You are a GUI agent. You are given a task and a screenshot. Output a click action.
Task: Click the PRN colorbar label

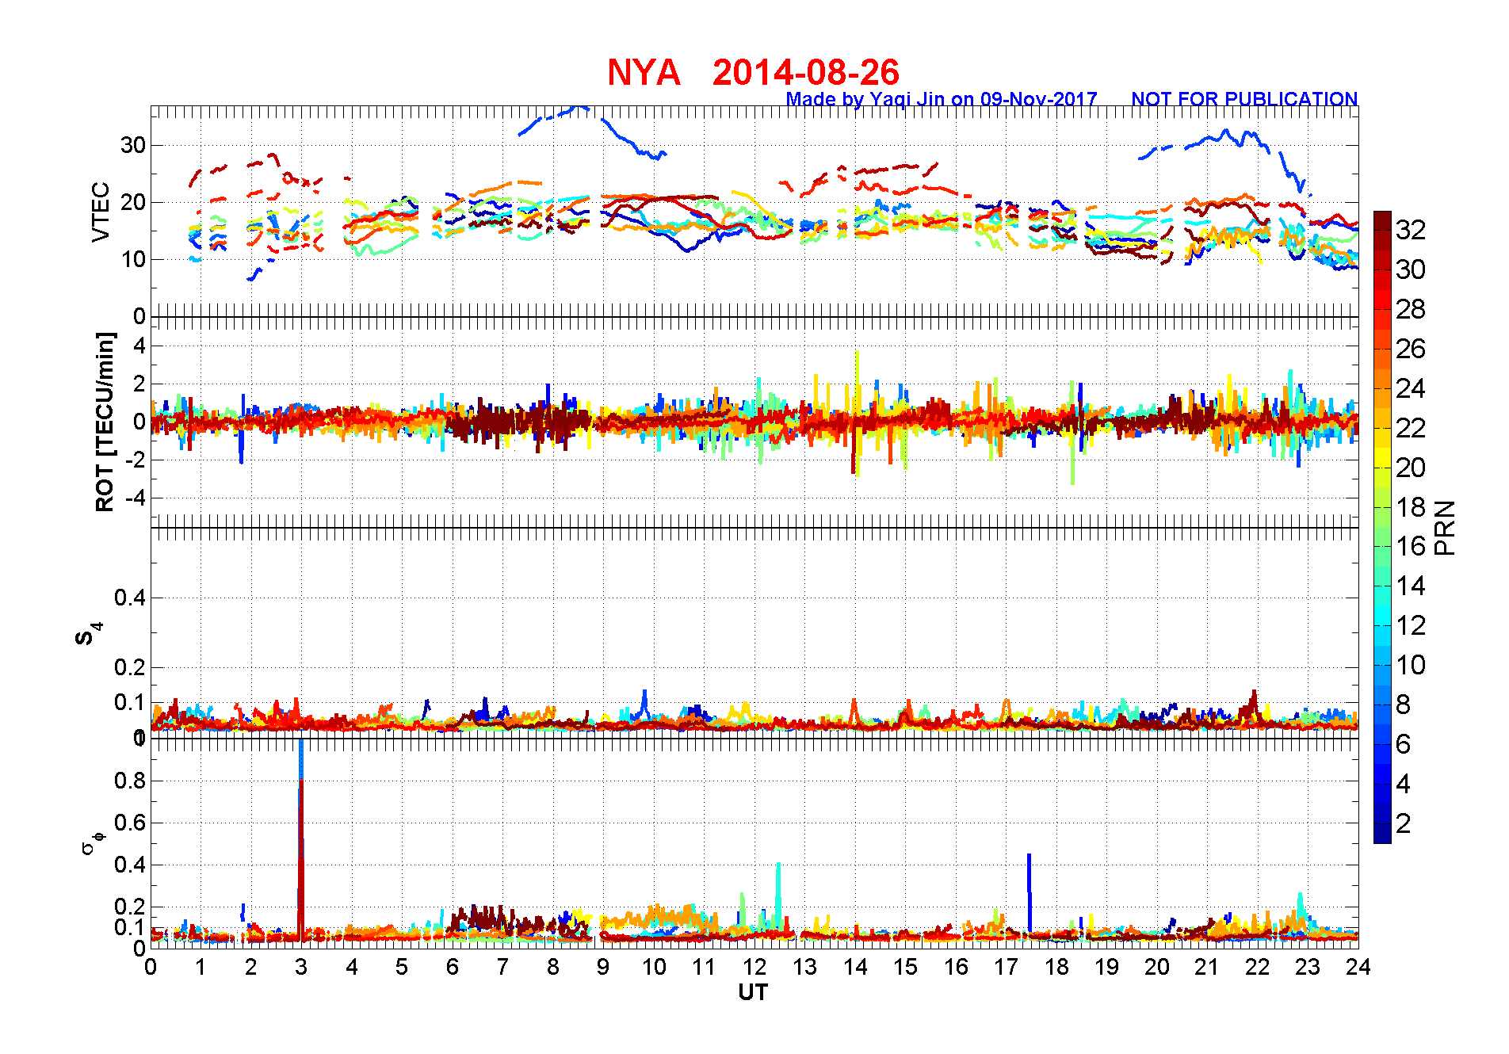coord(1445,527)
